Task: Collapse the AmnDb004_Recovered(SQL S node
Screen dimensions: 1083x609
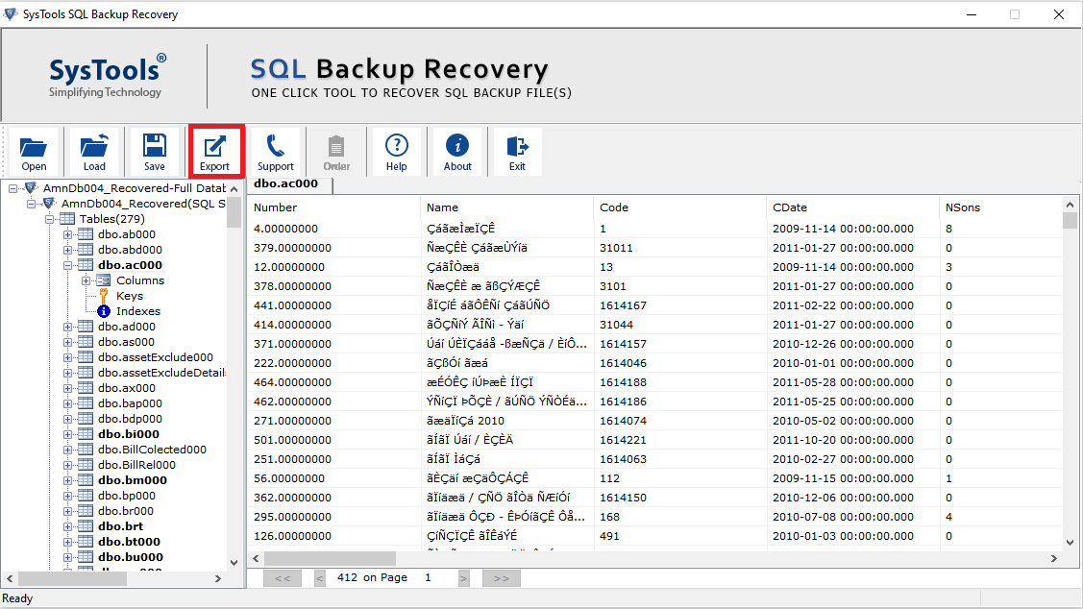Action: 31,204
